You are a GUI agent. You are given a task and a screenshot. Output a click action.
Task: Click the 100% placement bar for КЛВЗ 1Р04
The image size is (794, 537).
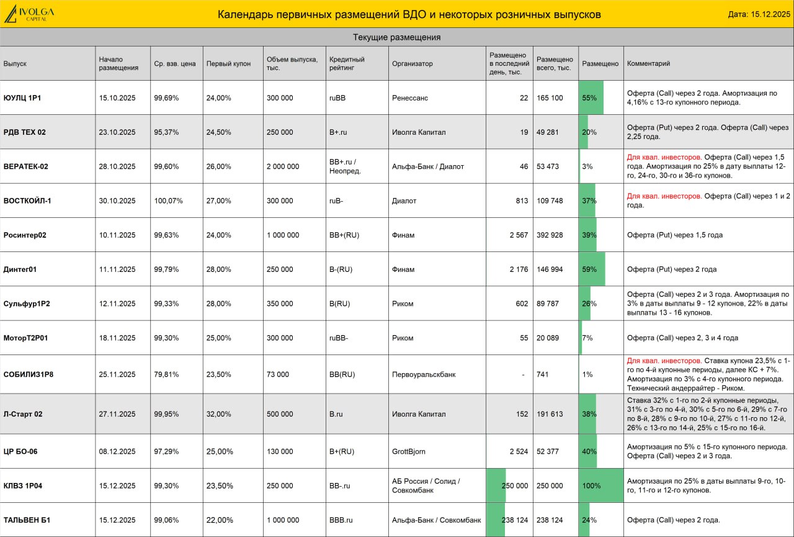[601, 485]
